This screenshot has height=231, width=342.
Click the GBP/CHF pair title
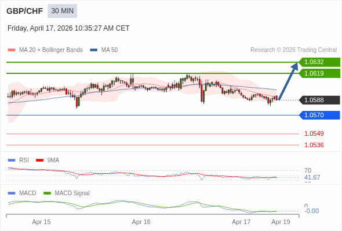coord(25,11)
